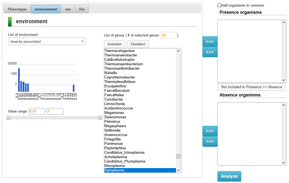The image size is (289, 183).
Task: Click Absence organisms box scroll-down arrow
Action: point(284,163)
